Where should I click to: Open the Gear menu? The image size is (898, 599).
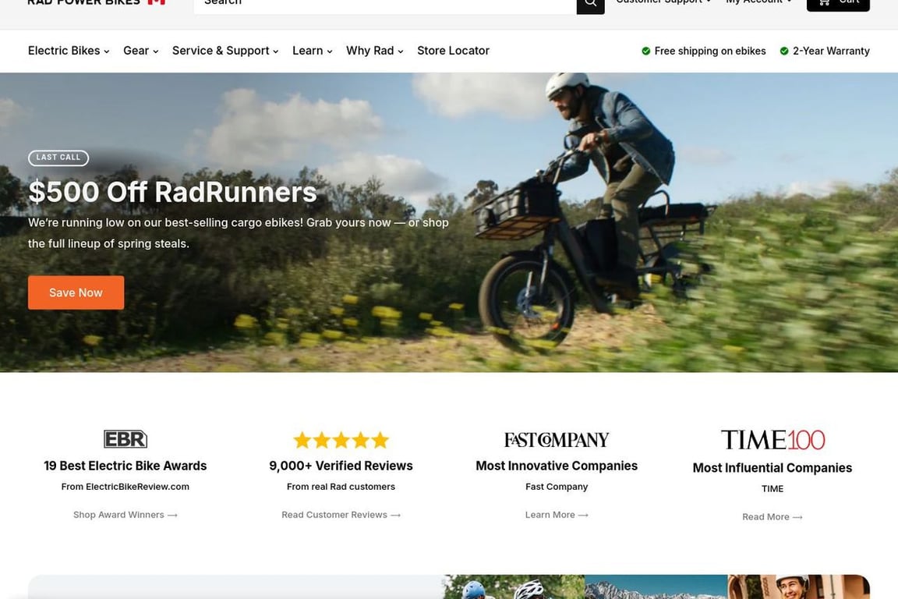click(141, 51)
